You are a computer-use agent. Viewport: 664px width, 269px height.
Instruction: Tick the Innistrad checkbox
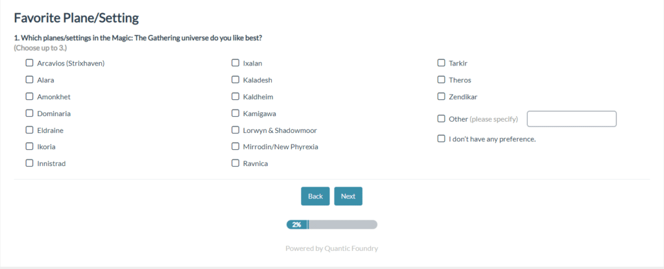(x=29, y=163)
